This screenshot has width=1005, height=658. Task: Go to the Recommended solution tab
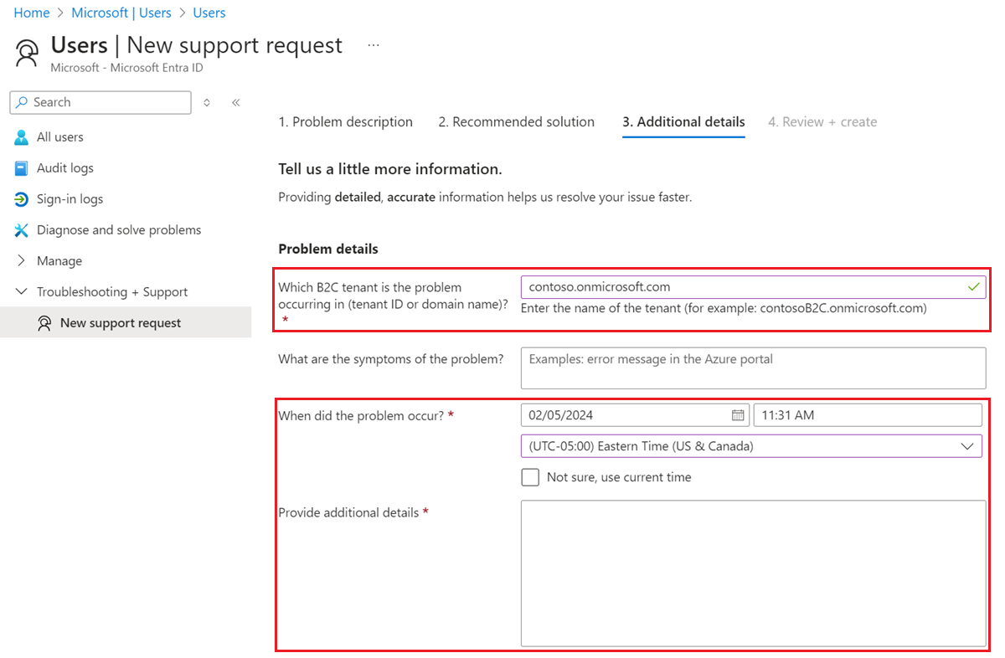click(516, 122)
